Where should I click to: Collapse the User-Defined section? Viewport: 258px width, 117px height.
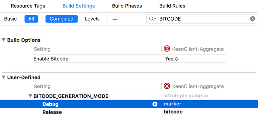[4, 77]
